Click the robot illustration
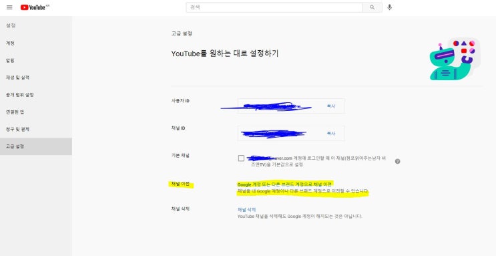Viewport: 496px width, 256px height. pyautogui.click(x=455, y=59)
